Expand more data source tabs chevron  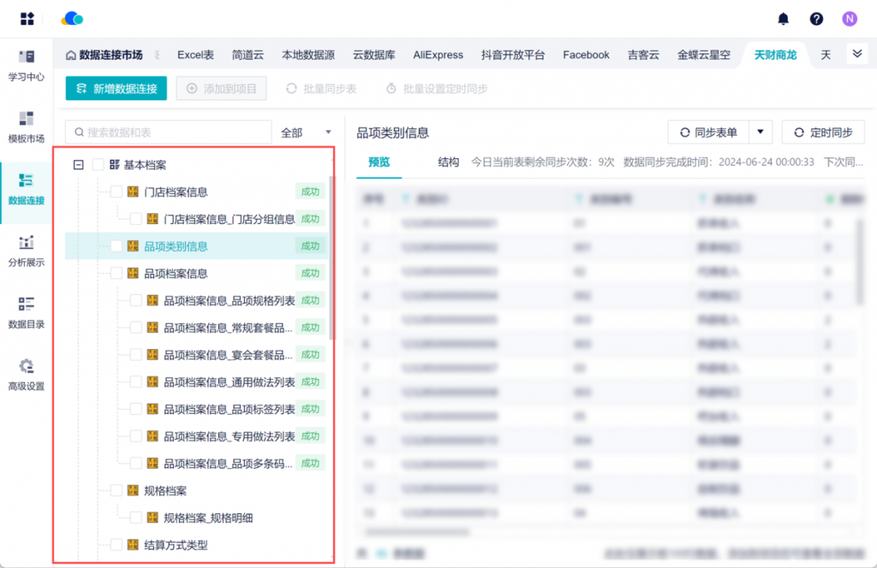pos(856,54)
